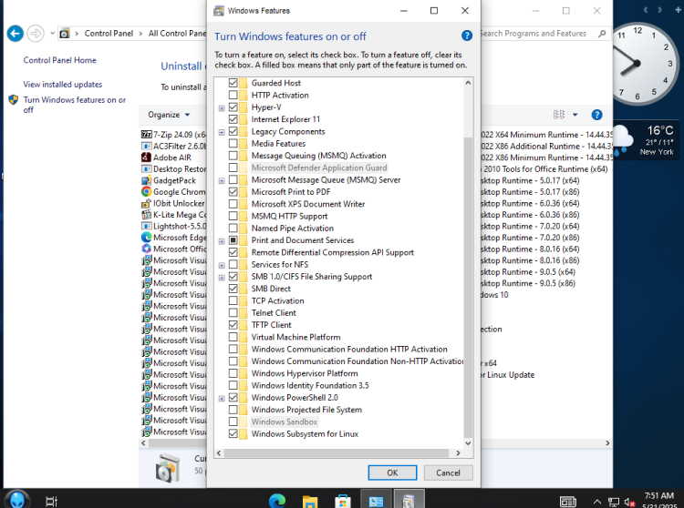Image resolution: width=684 pixels, height=508 pixels.
Task: Select the Google Chrome icon in program list
Action: 147,191
